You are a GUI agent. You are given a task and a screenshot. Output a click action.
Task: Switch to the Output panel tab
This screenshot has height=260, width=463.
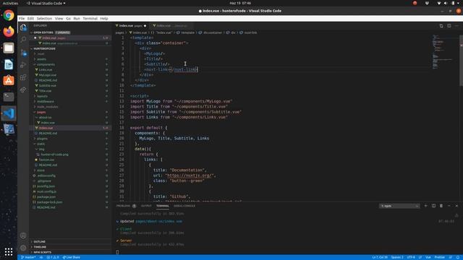[146, 206]
